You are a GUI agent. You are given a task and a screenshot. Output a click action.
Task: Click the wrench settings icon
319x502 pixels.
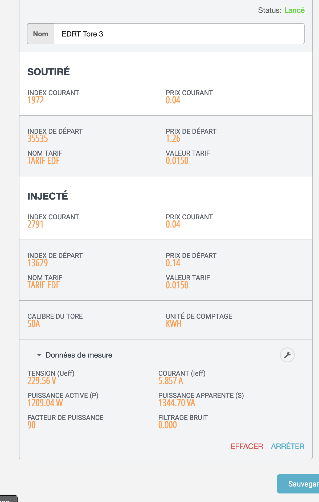pos(287,355)
